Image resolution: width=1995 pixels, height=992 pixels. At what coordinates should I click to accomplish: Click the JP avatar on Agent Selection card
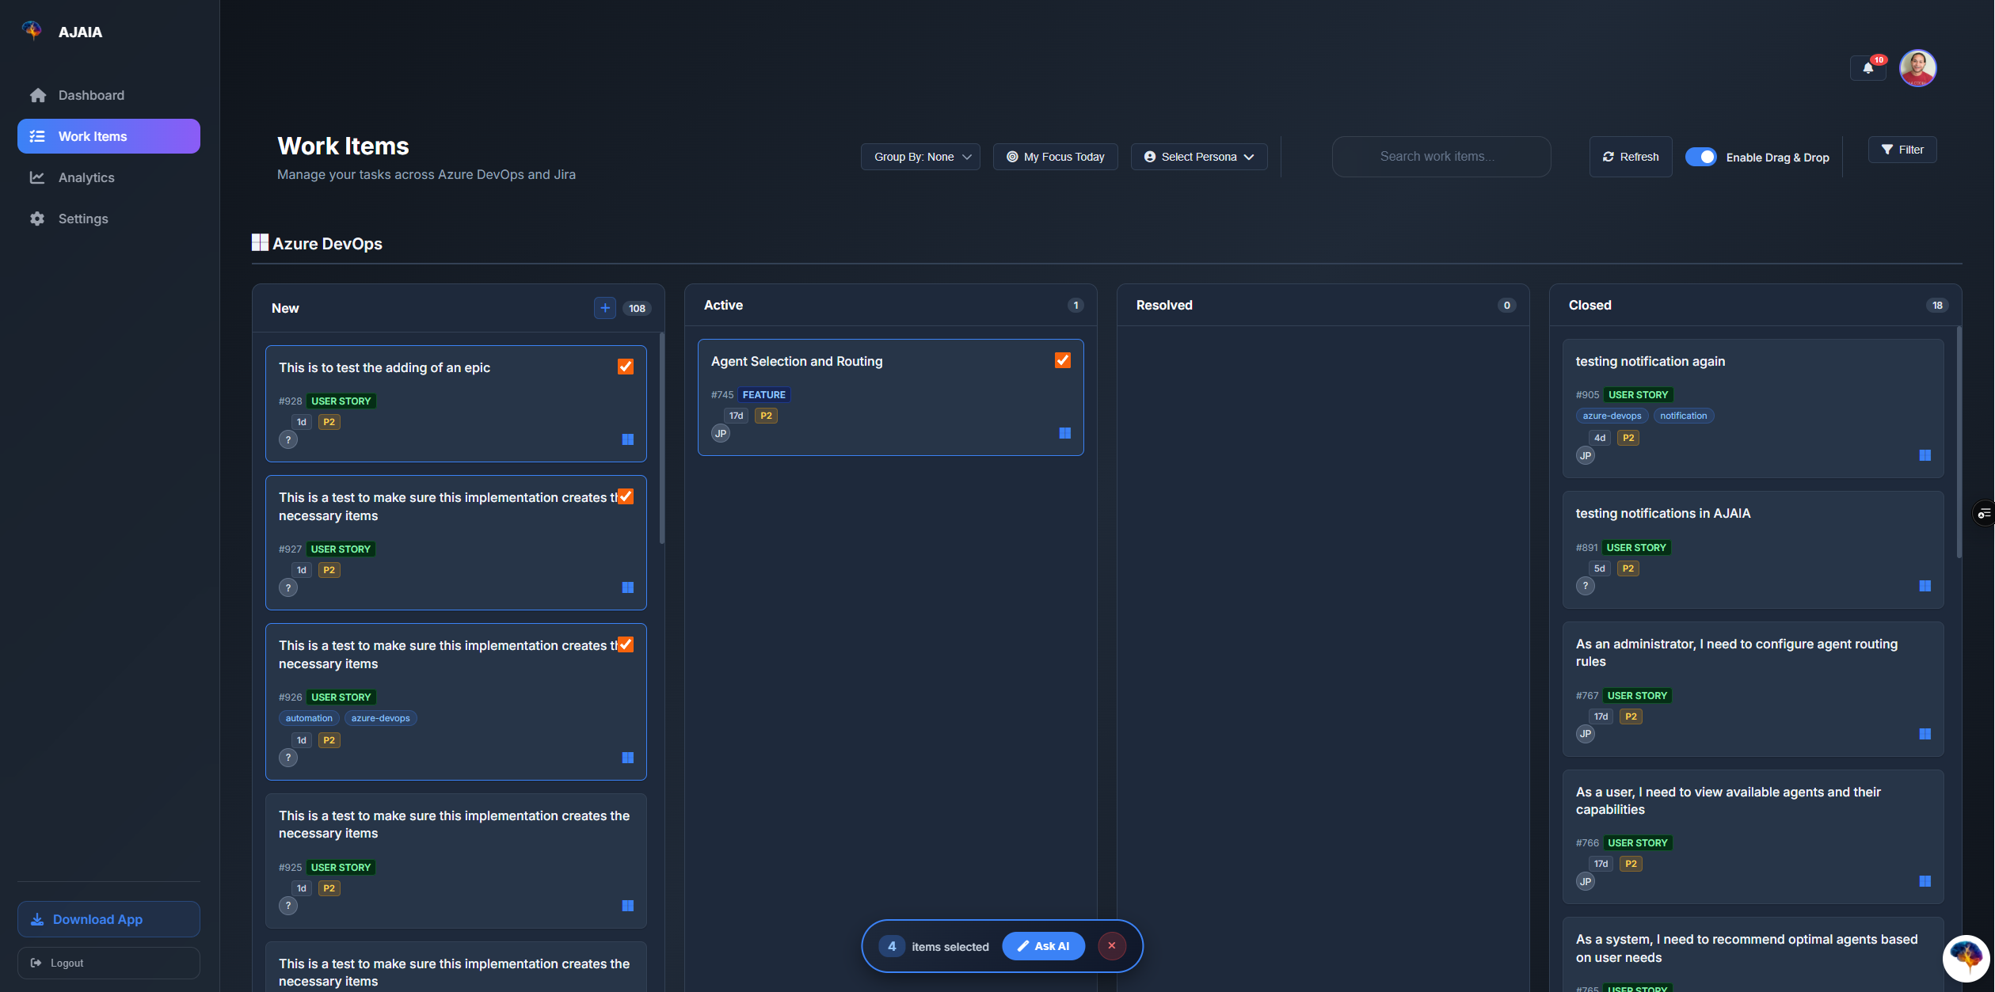720,433
